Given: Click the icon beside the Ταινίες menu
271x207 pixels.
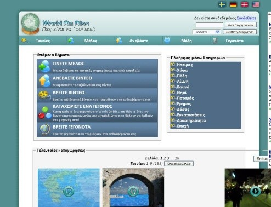Looking at the screenshot, I should [x=24, y=40].
